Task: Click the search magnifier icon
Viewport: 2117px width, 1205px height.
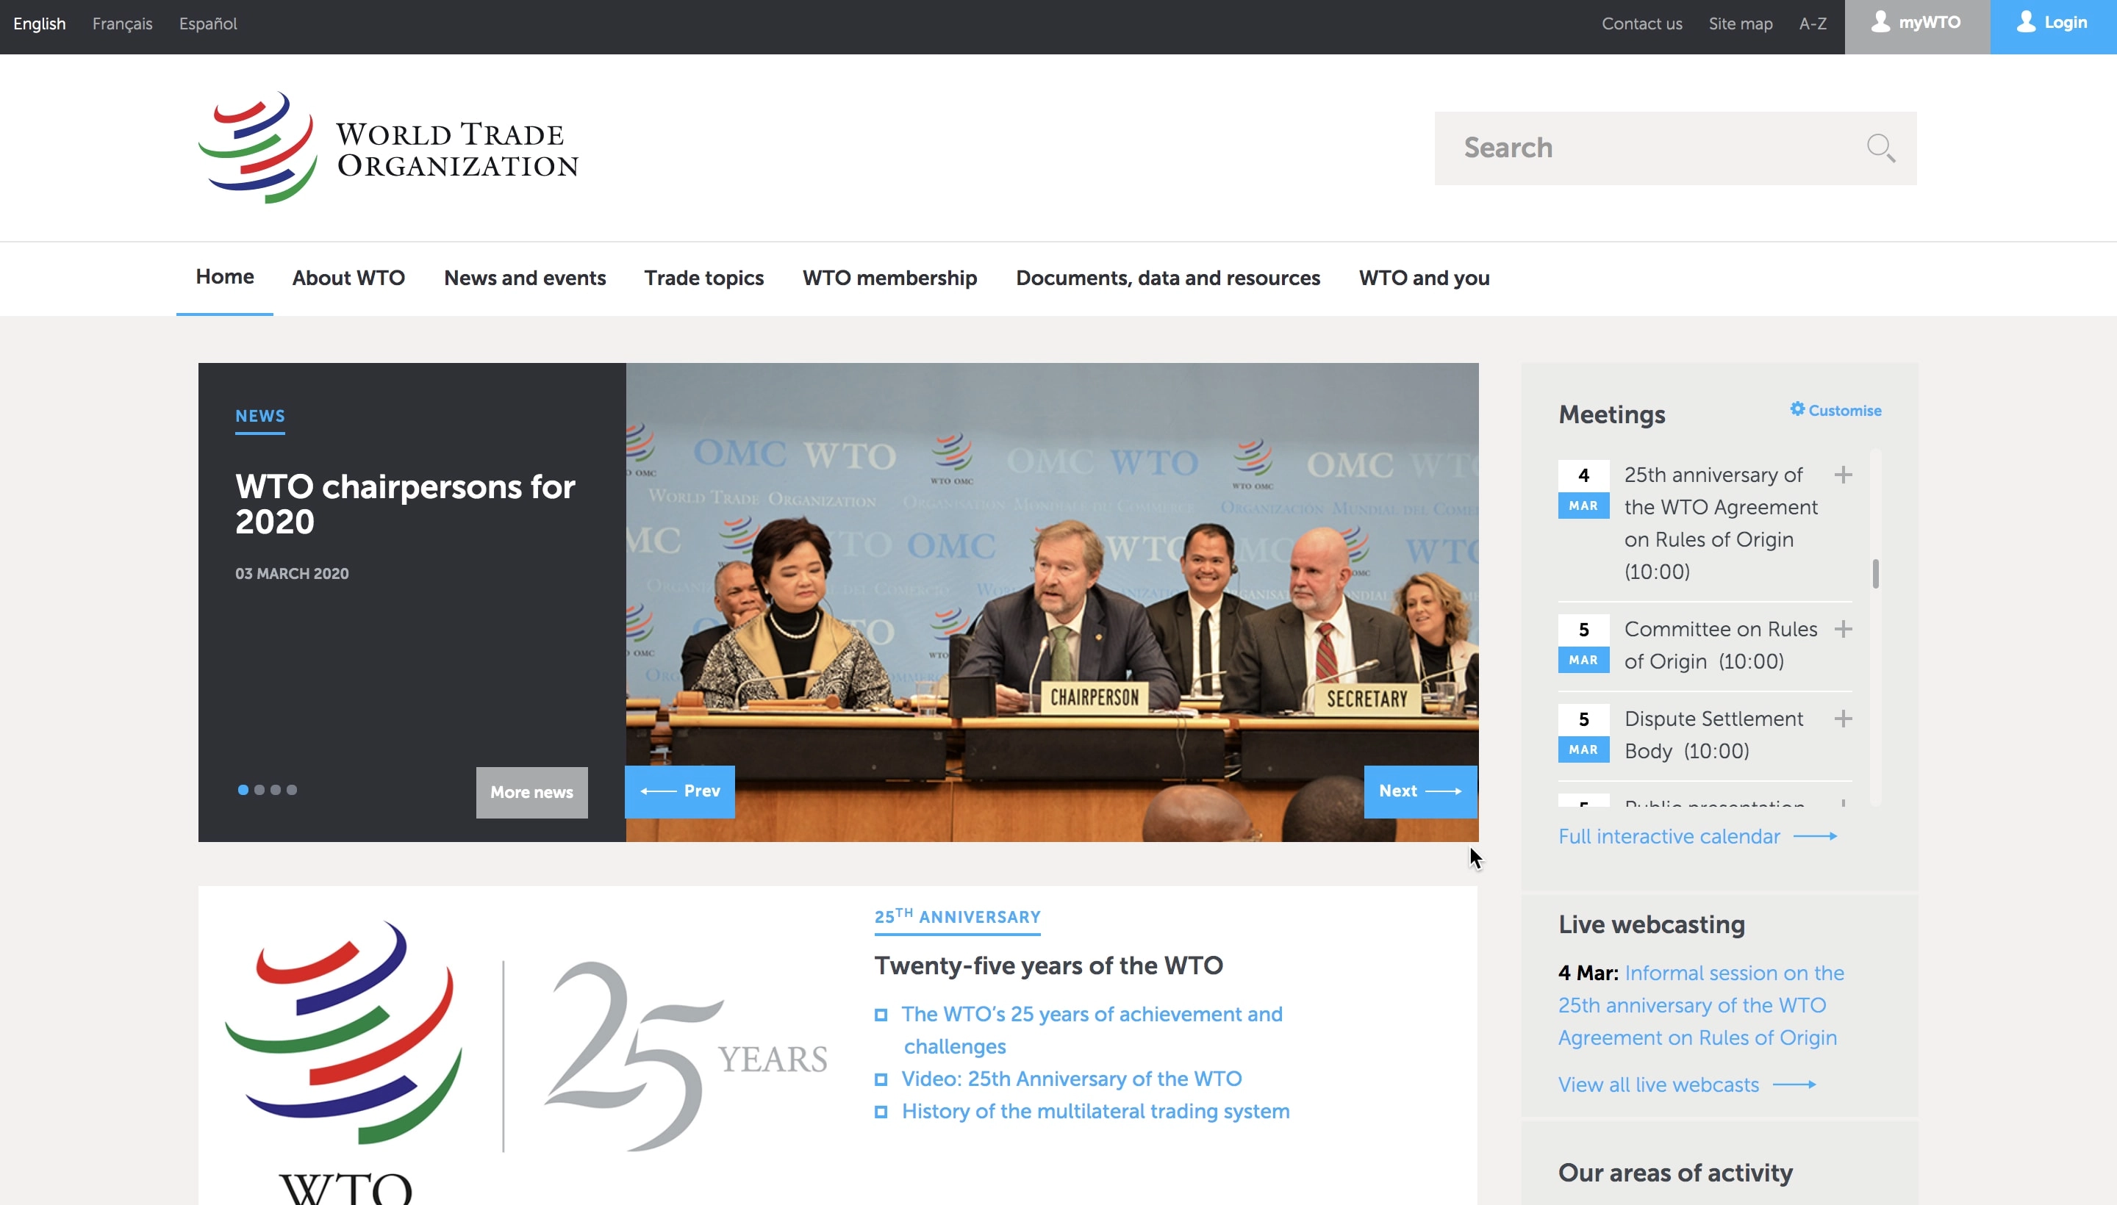Action: [1880, 148]
